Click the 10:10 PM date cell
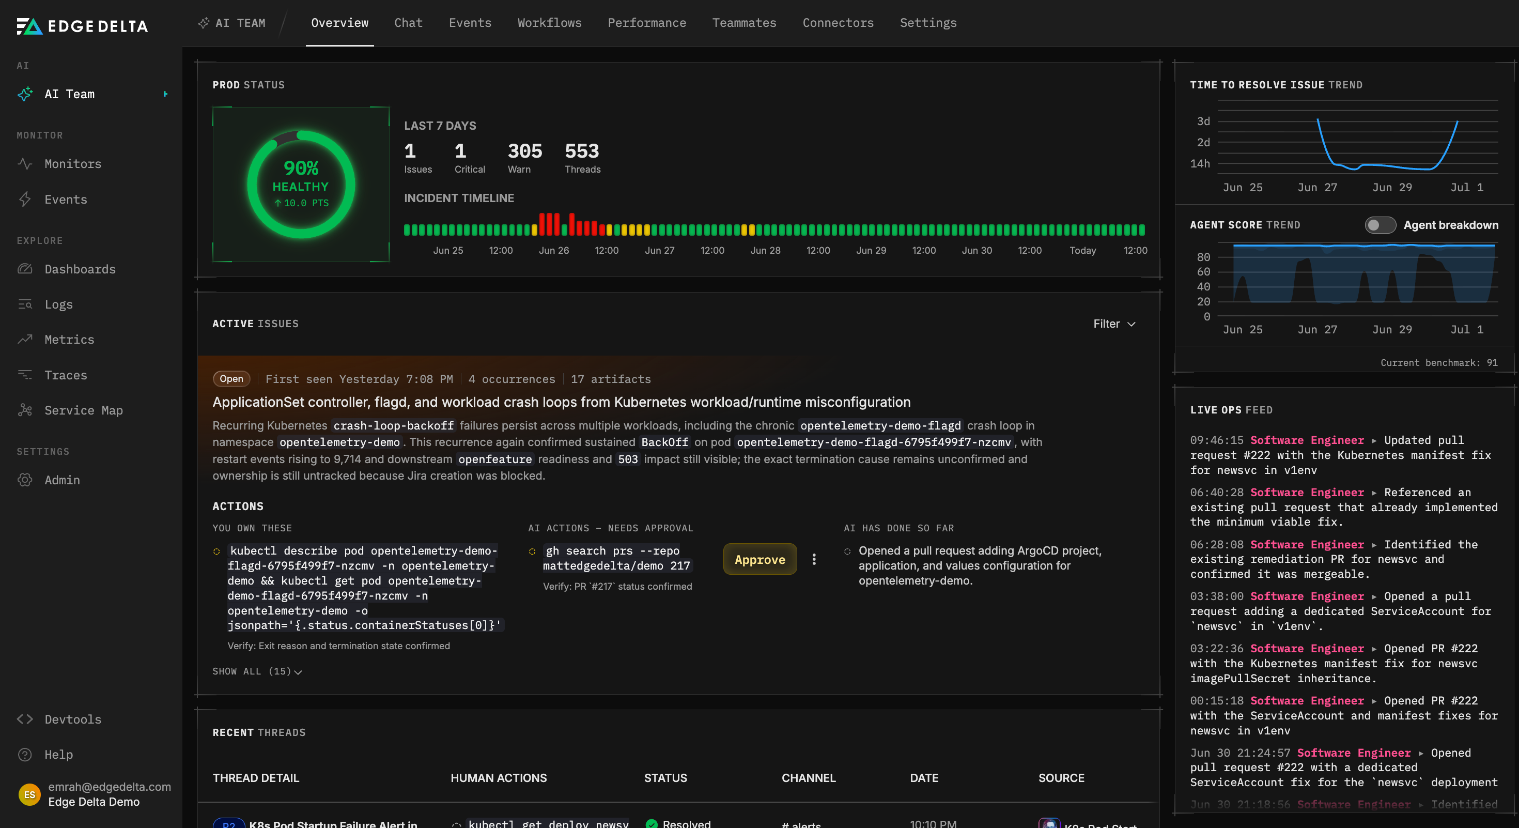 [x=933, y=824]
